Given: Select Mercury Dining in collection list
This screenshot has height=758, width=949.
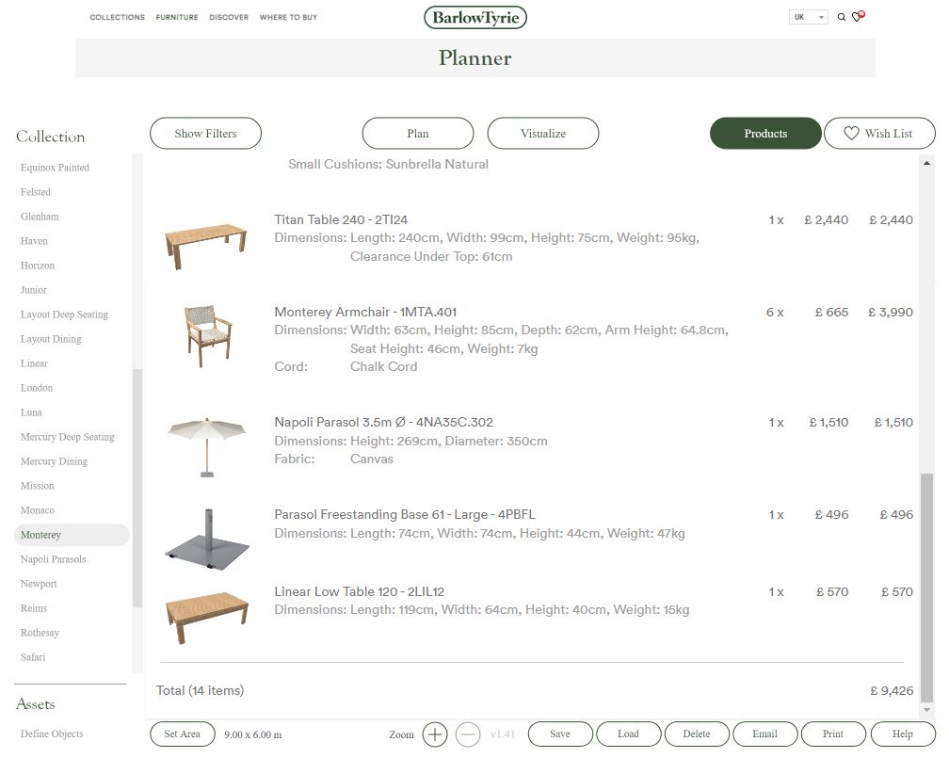Looking at the screenshot, I should click(54, 461).
